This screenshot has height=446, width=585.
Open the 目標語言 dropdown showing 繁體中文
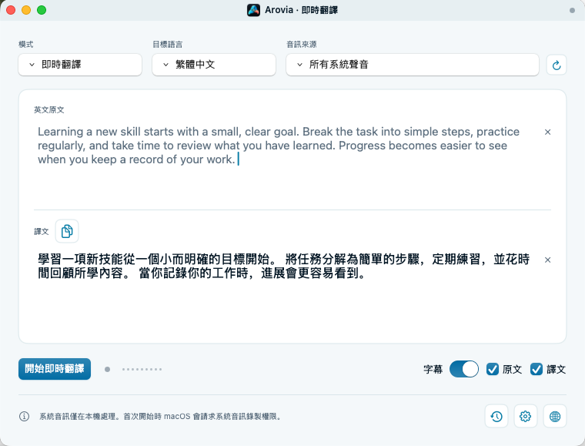[x=214, y=65]
